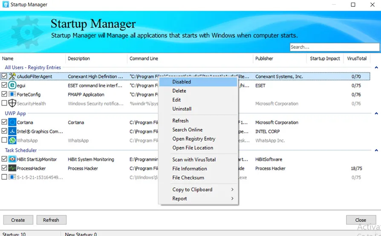Uncheck the HiBit StartUpMonitor checkbox
The width and height of the screenshot is (381, 236).
click(4, 159)
